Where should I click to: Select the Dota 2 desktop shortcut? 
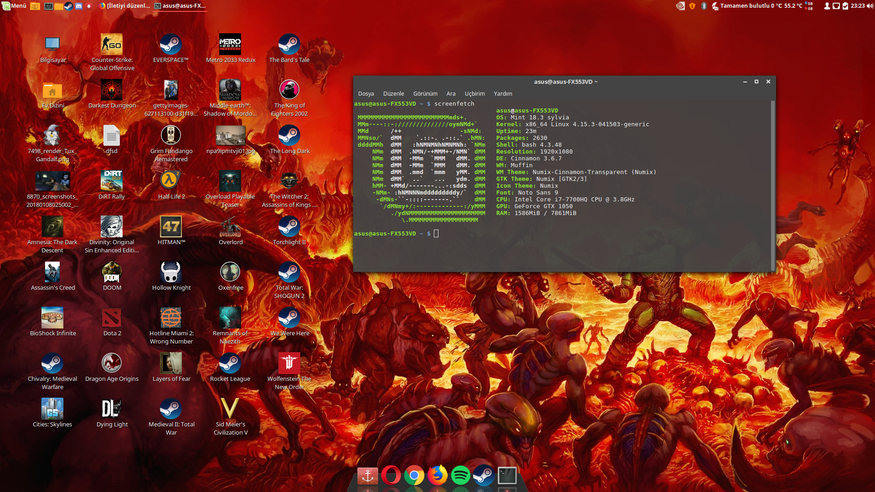point(112,322)
